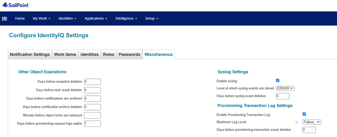The height and width of the screenshot is (137, 337).
Task: Disable the Enable syslog checkbox
Action: 278,80
